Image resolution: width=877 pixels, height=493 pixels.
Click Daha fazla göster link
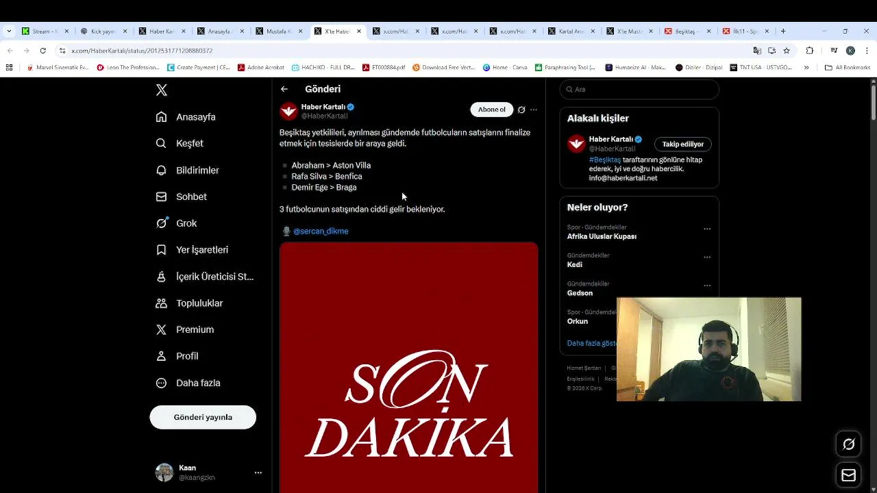(x=592, y=343)
